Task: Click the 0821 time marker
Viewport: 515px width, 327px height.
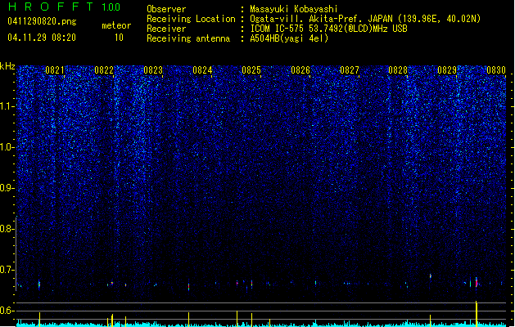Action: click(x=55, y=70)
